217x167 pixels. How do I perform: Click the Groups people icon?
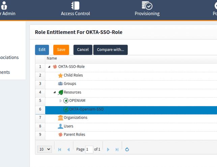(x=60, y=84)
